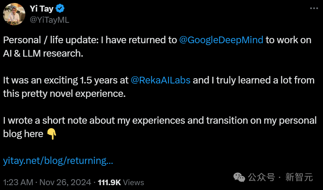323x190 pixels.
Task: Open the @YiTayML handle link
Action: (x=49, y=20)
